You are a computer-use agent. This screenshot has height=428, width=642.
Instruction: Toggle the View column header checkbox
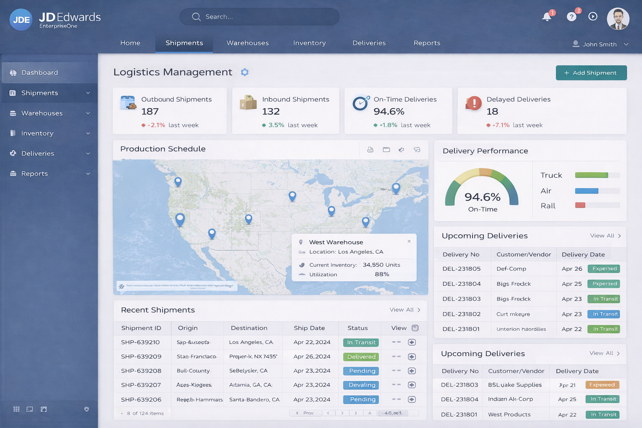pos(415,328)
